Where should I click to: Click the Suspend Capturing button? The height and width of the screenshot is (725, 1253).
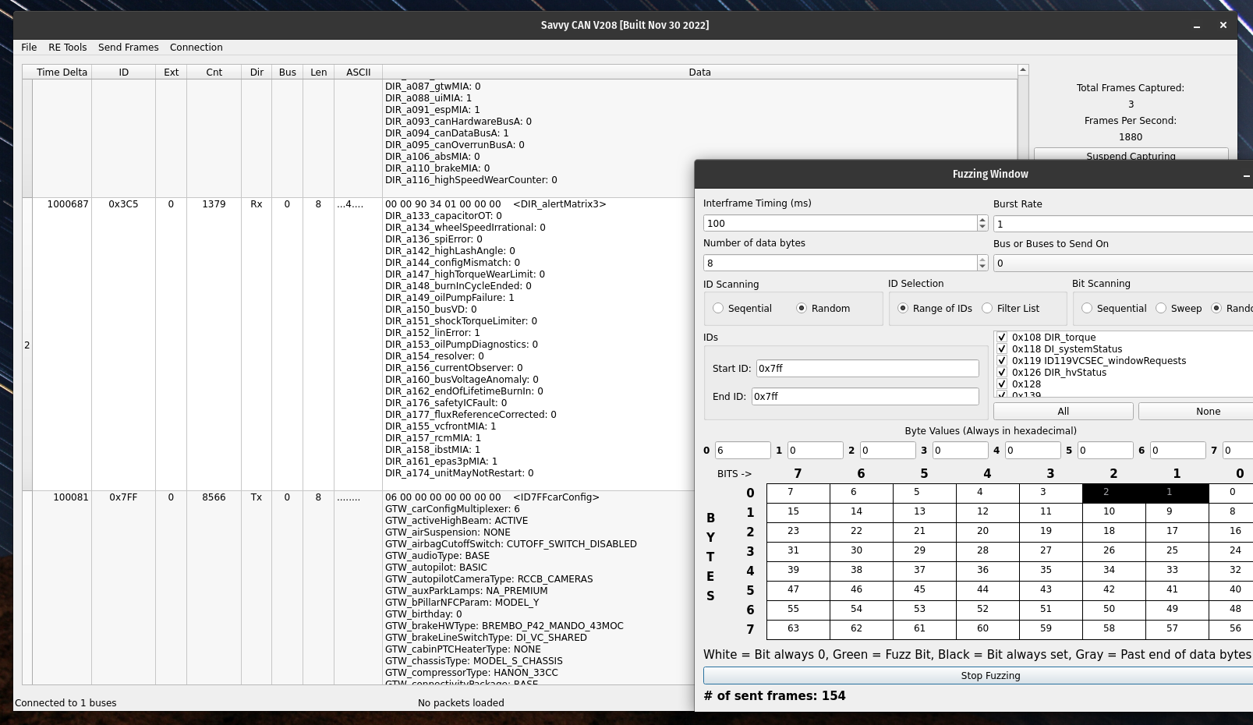1131,155
